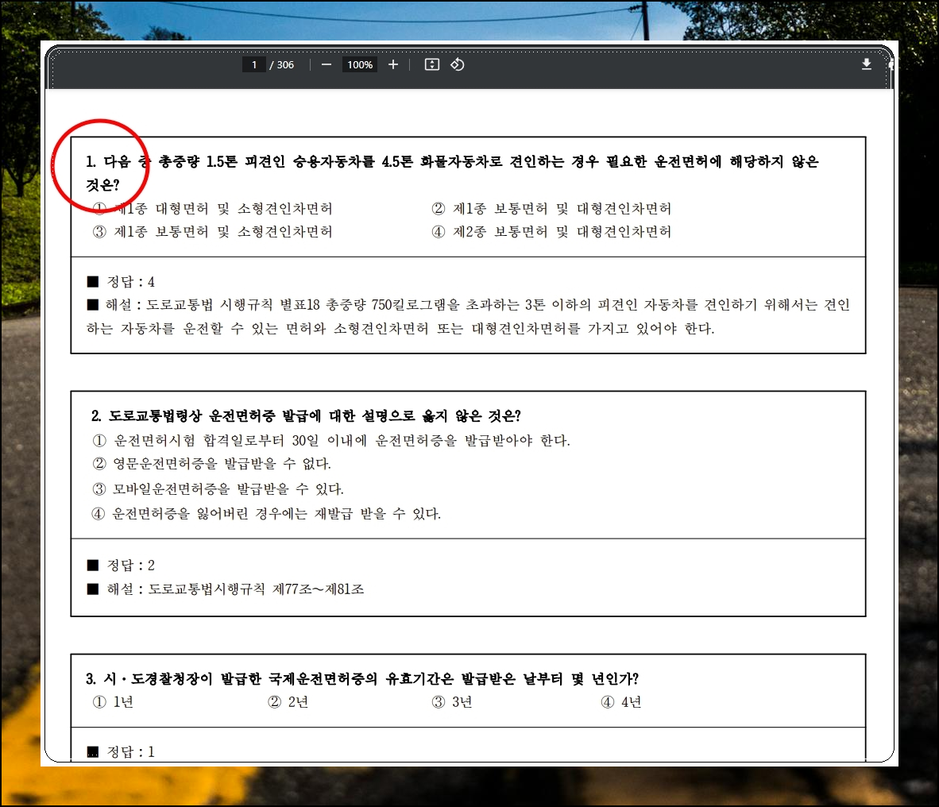Select option ③ 3년
Image resolution: width=939 pixels, height=807 pixels.
(x=452, y=702)
